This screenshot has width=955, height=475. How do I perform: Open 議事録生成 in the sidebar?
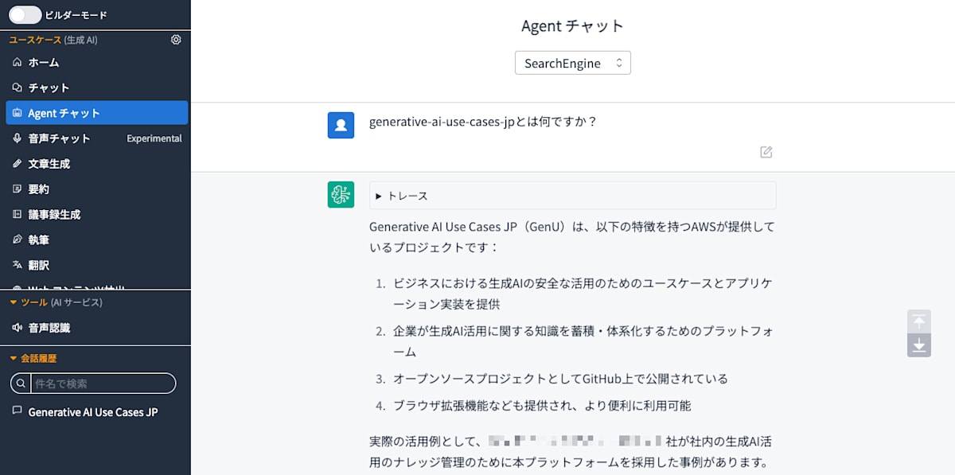[96, 215]
